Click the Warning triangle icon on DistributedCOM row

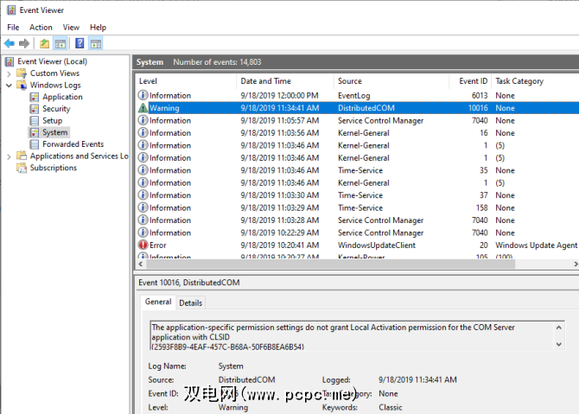tap(143, 108)
